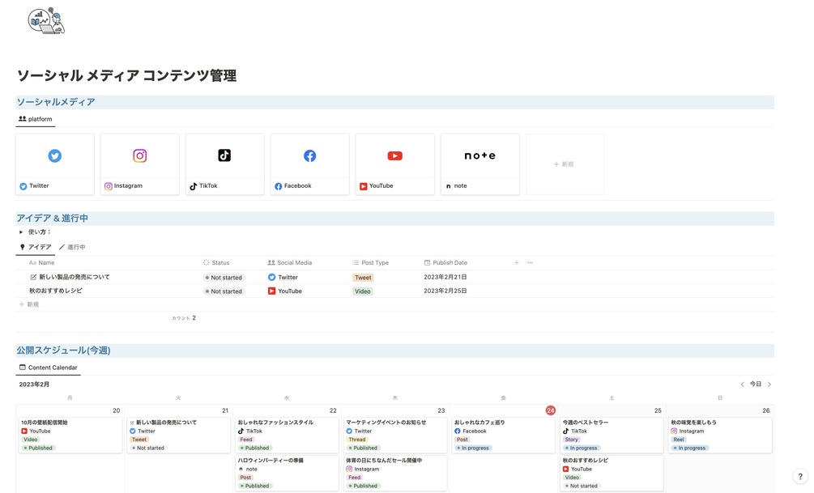
Task: Click the Status column header
Action: tap(216, 262)
